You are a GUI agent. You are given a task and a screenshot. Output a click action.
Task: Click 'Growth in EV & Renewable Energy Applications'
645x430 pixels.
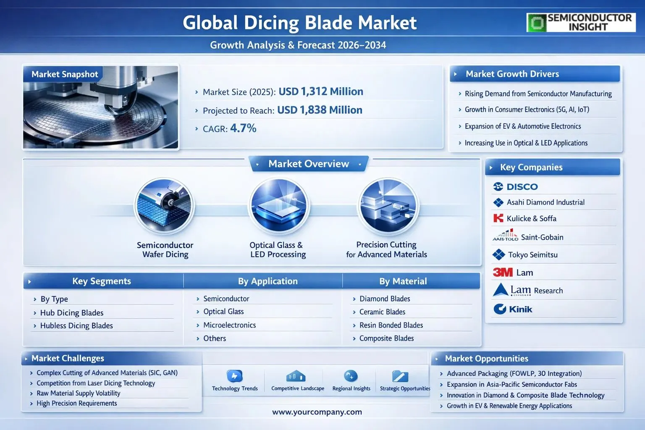[509, 406]
